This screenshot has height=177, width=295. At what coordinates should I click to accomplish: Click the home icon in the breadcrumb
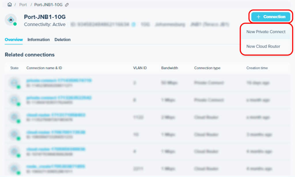[x=10, y=5]
